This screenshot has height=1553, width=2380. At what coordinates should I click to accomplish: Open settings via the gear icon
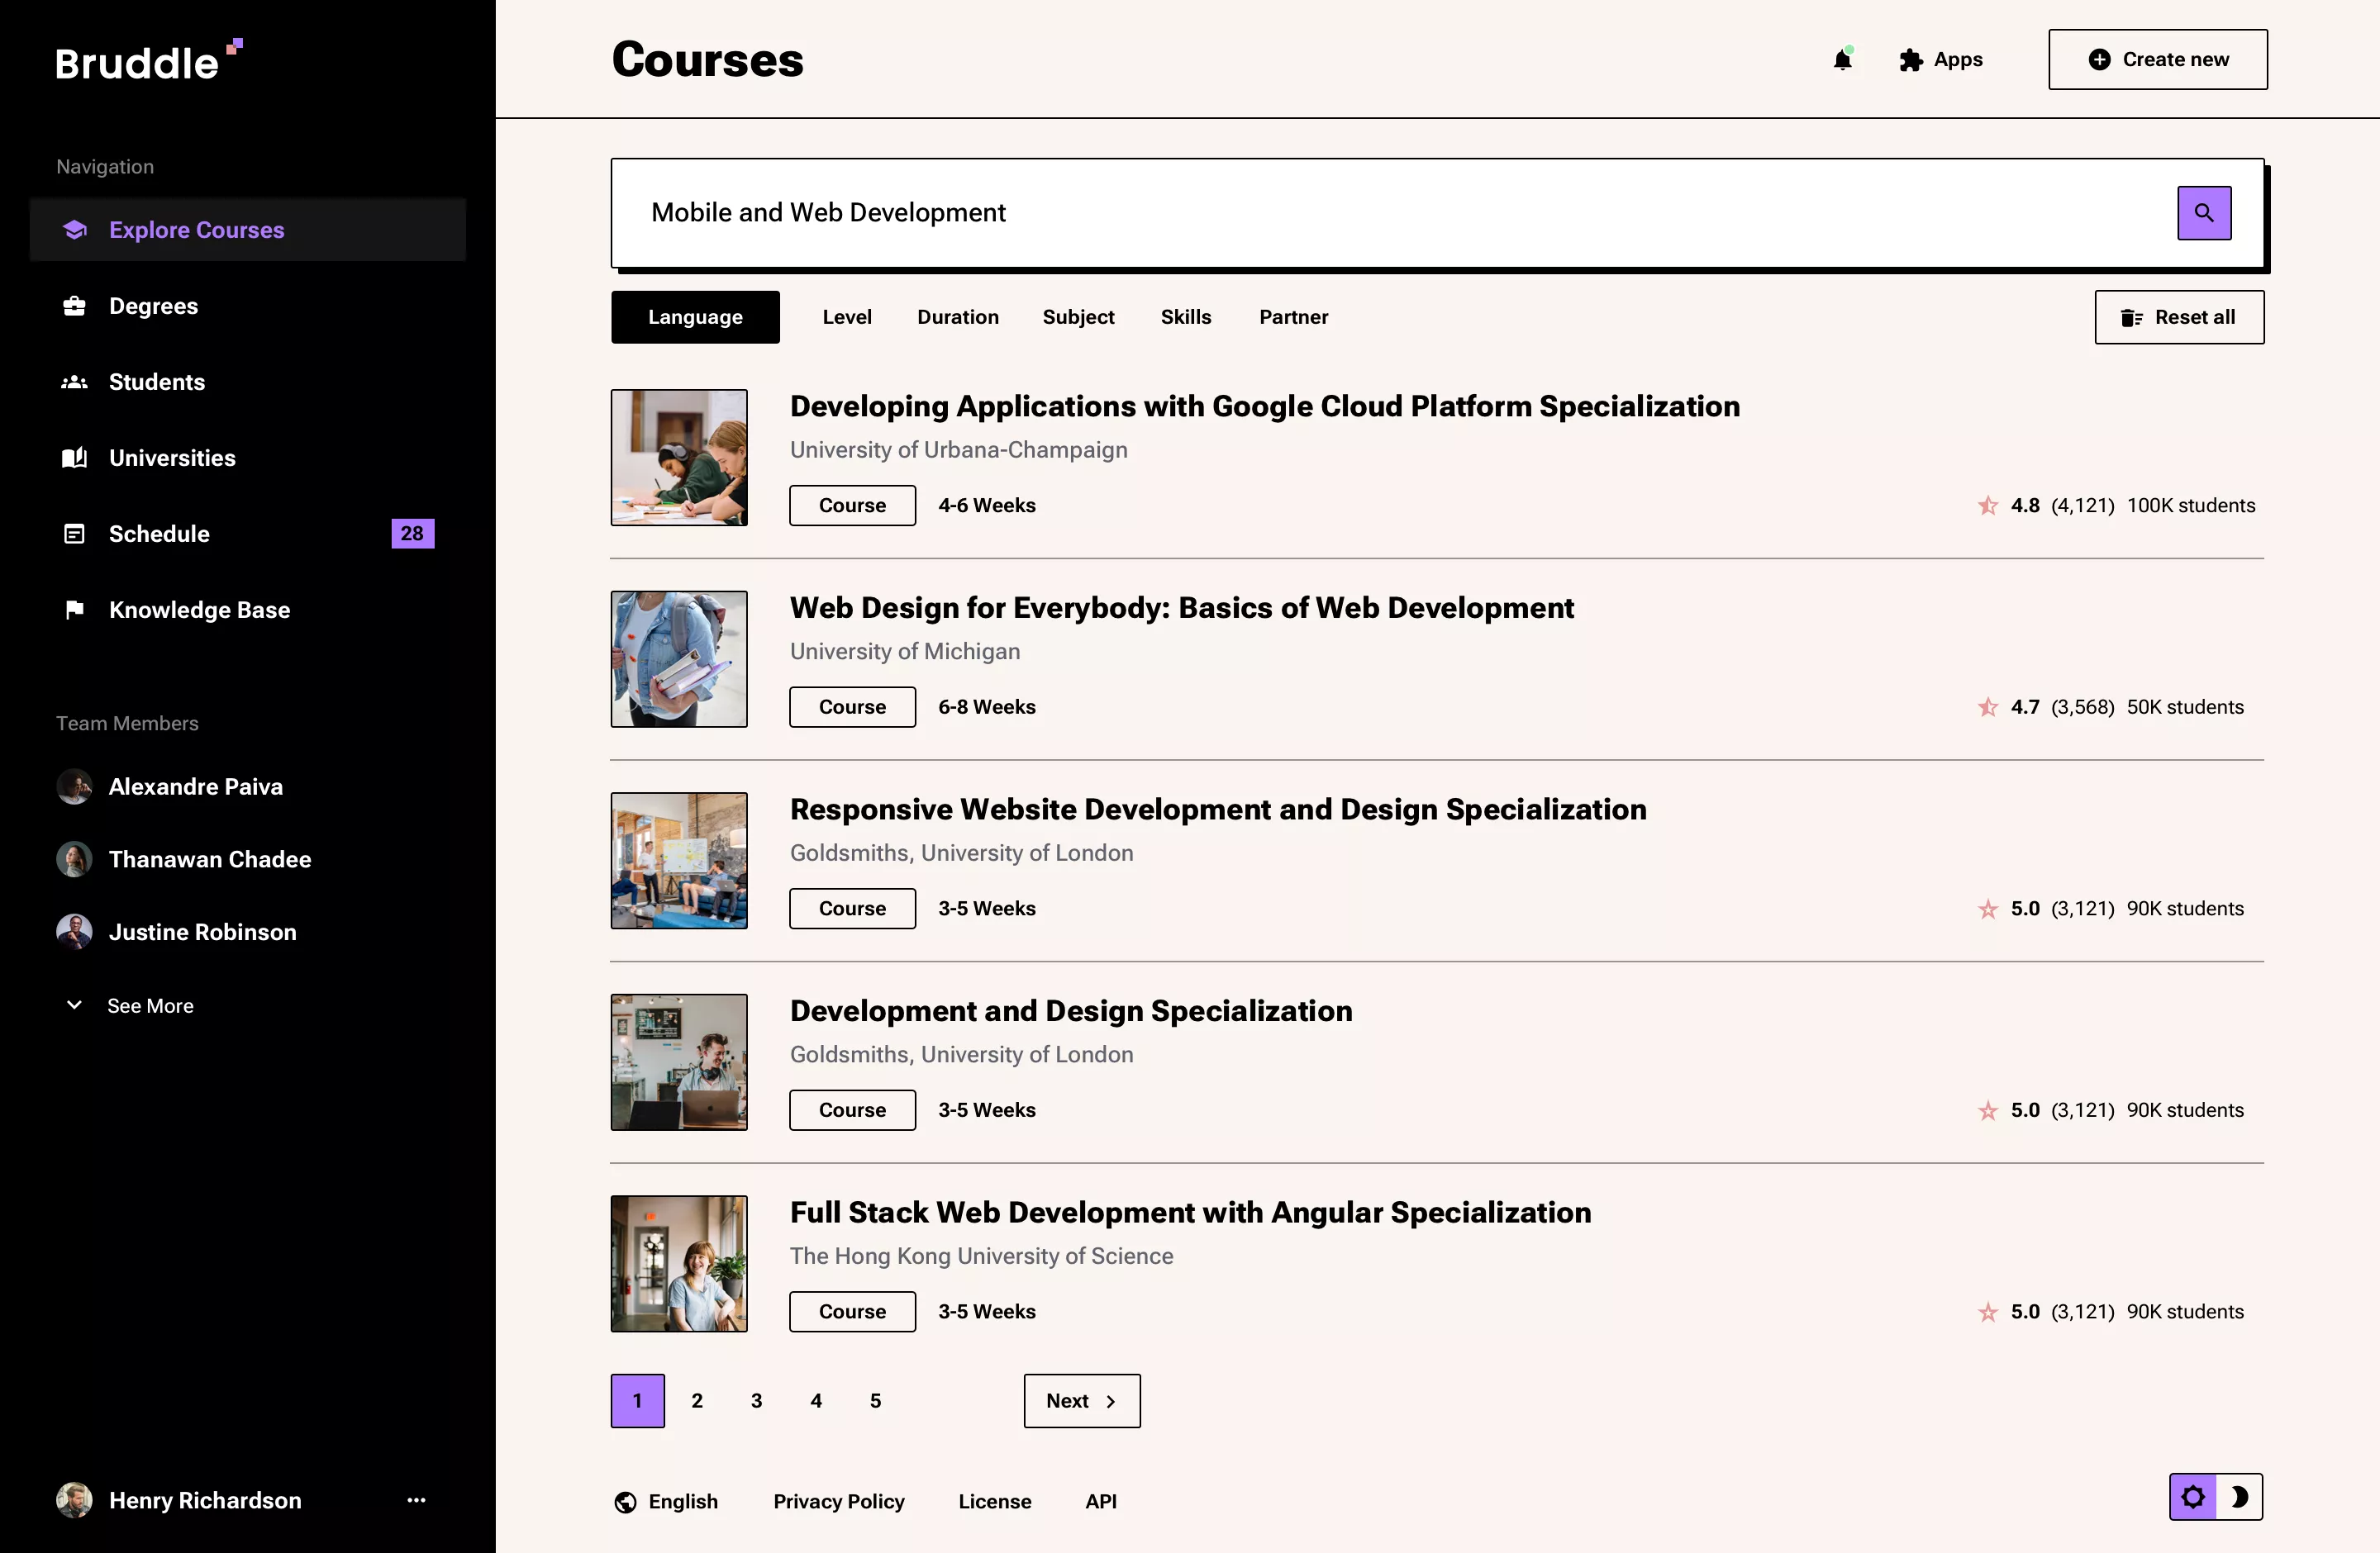click(x=2193, y=1497)
